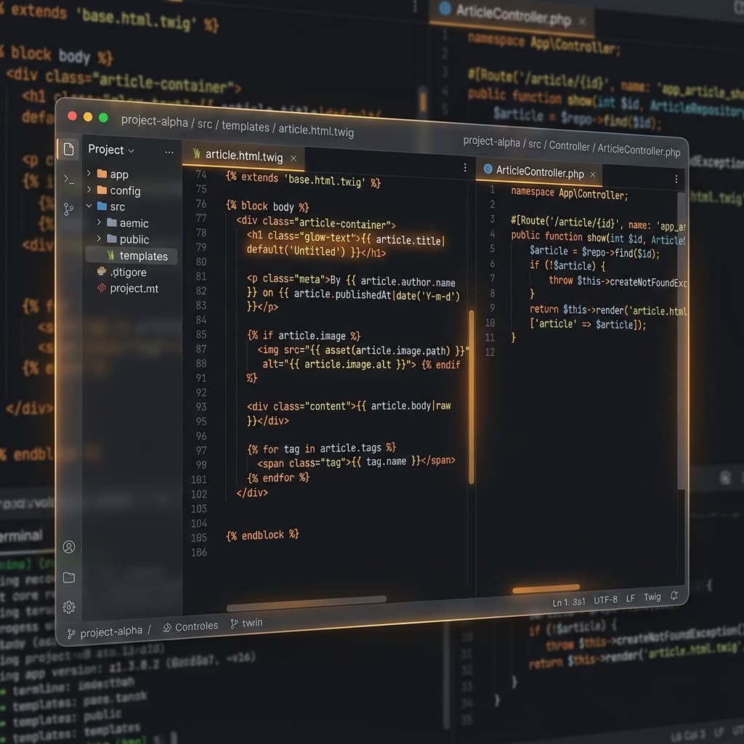Open the Project files tool icon

[68, 149]
